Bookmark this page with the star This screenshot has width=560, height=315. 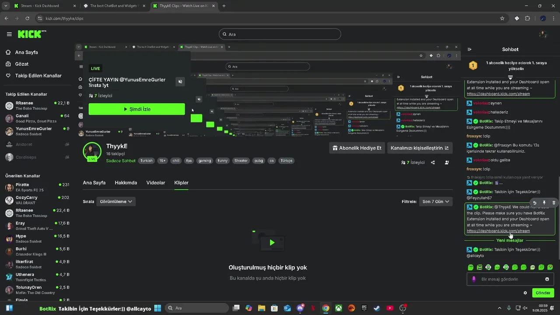pos(502,18)
